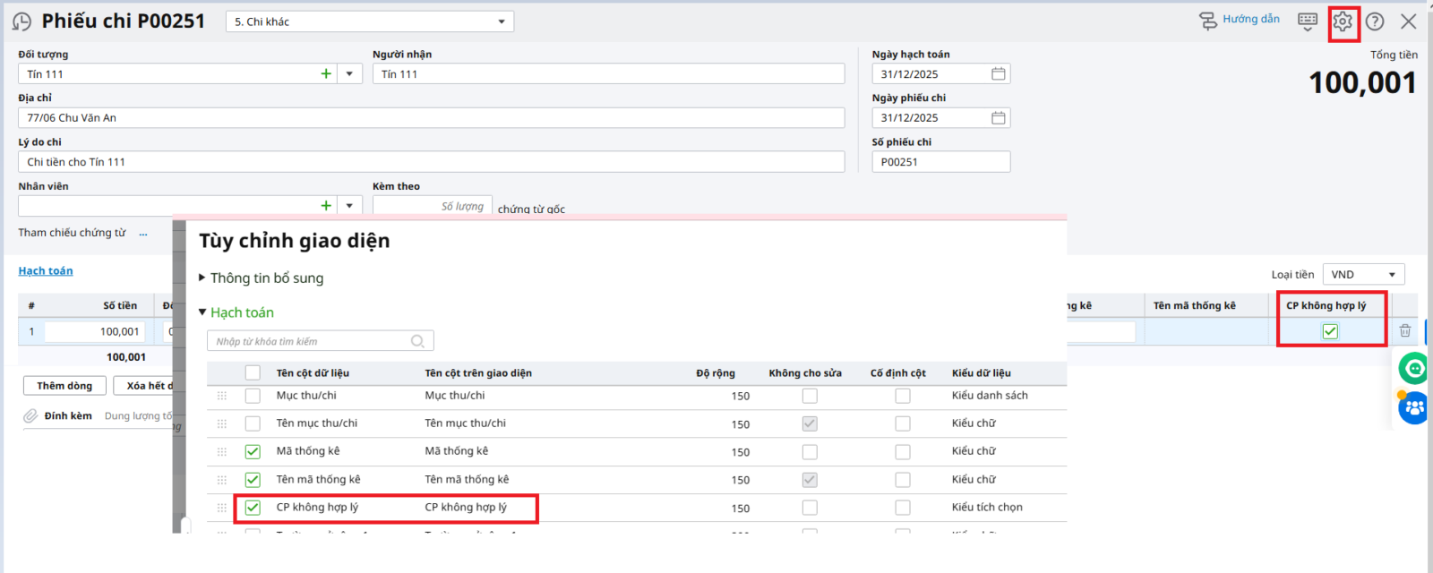The height and width of the screenshot is (573, 1433).
Task: Click the green plus in Đối tượng field
Action: 326,74
